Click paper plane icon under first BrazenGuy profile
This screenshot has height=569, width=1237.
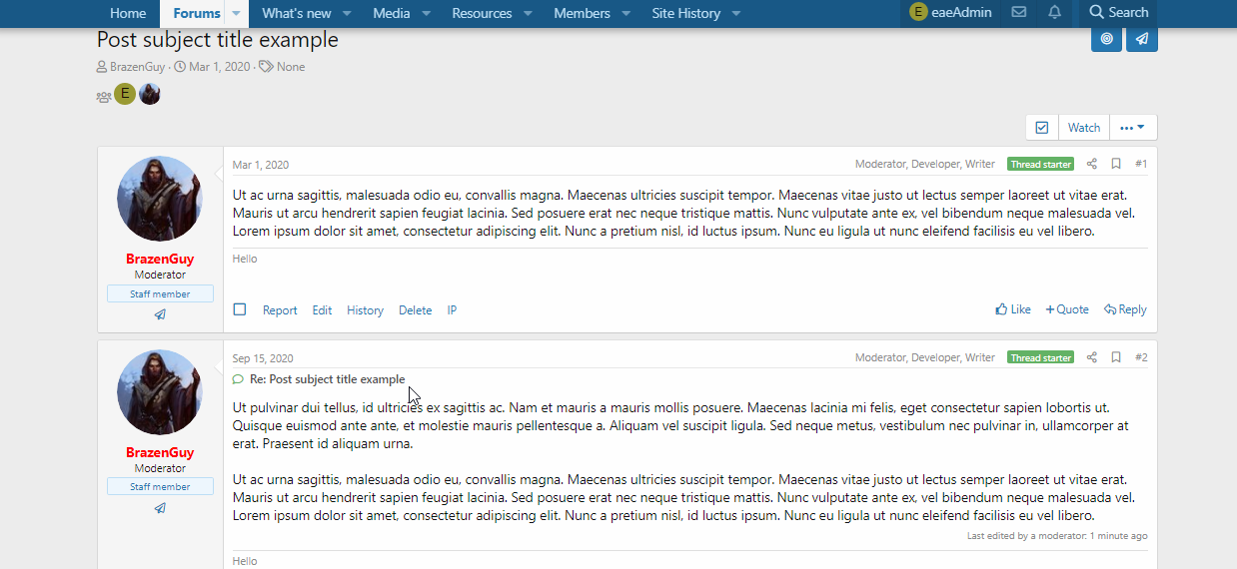click(x=160, y=314)
